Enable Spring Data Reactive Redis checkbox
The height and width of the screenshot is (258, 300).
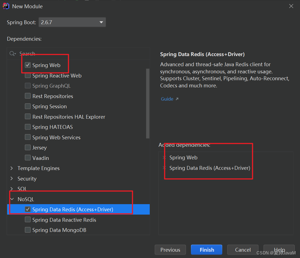tap(28, 220)
